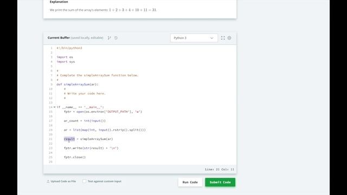The image size is (347, 195).
Task: Open the buffer history clock icon
Action: 116,38
